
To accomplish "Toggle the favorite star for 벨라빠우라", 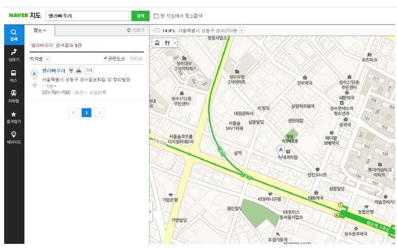I will click(34, 85).
